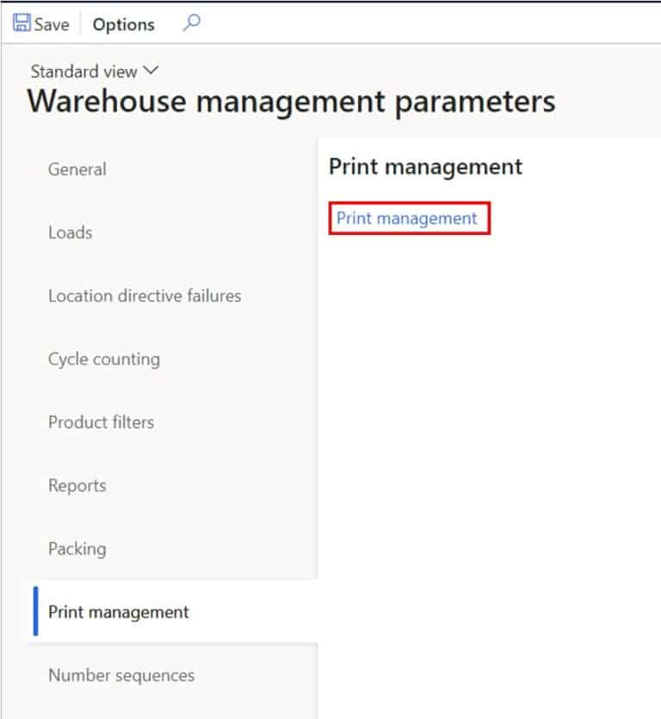The image size is (661, 719).
Task: Select the Packing tab
Action: pos(77,549)
